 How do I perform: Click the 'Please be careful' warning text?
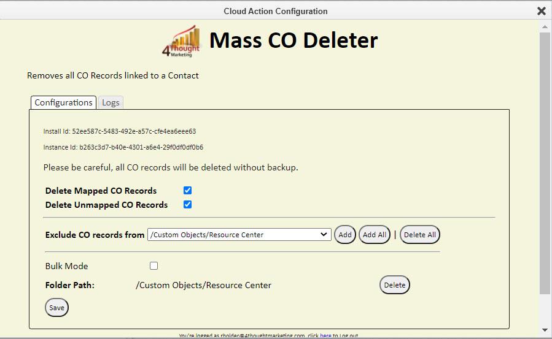tap(171, 167)
